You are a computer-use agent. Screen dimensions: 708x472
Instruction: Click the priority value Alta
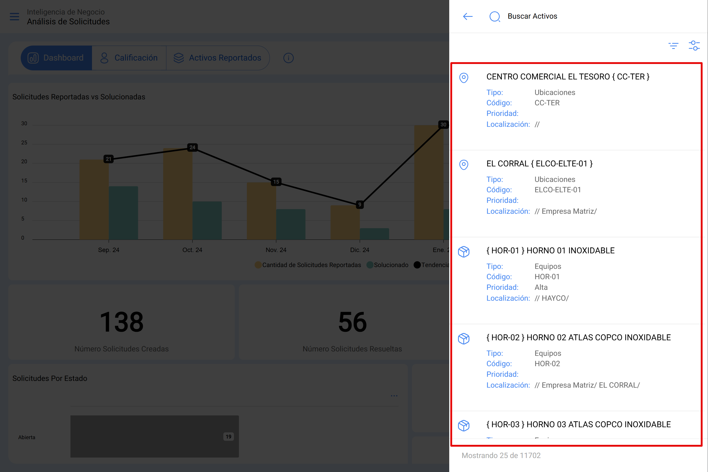541,287
